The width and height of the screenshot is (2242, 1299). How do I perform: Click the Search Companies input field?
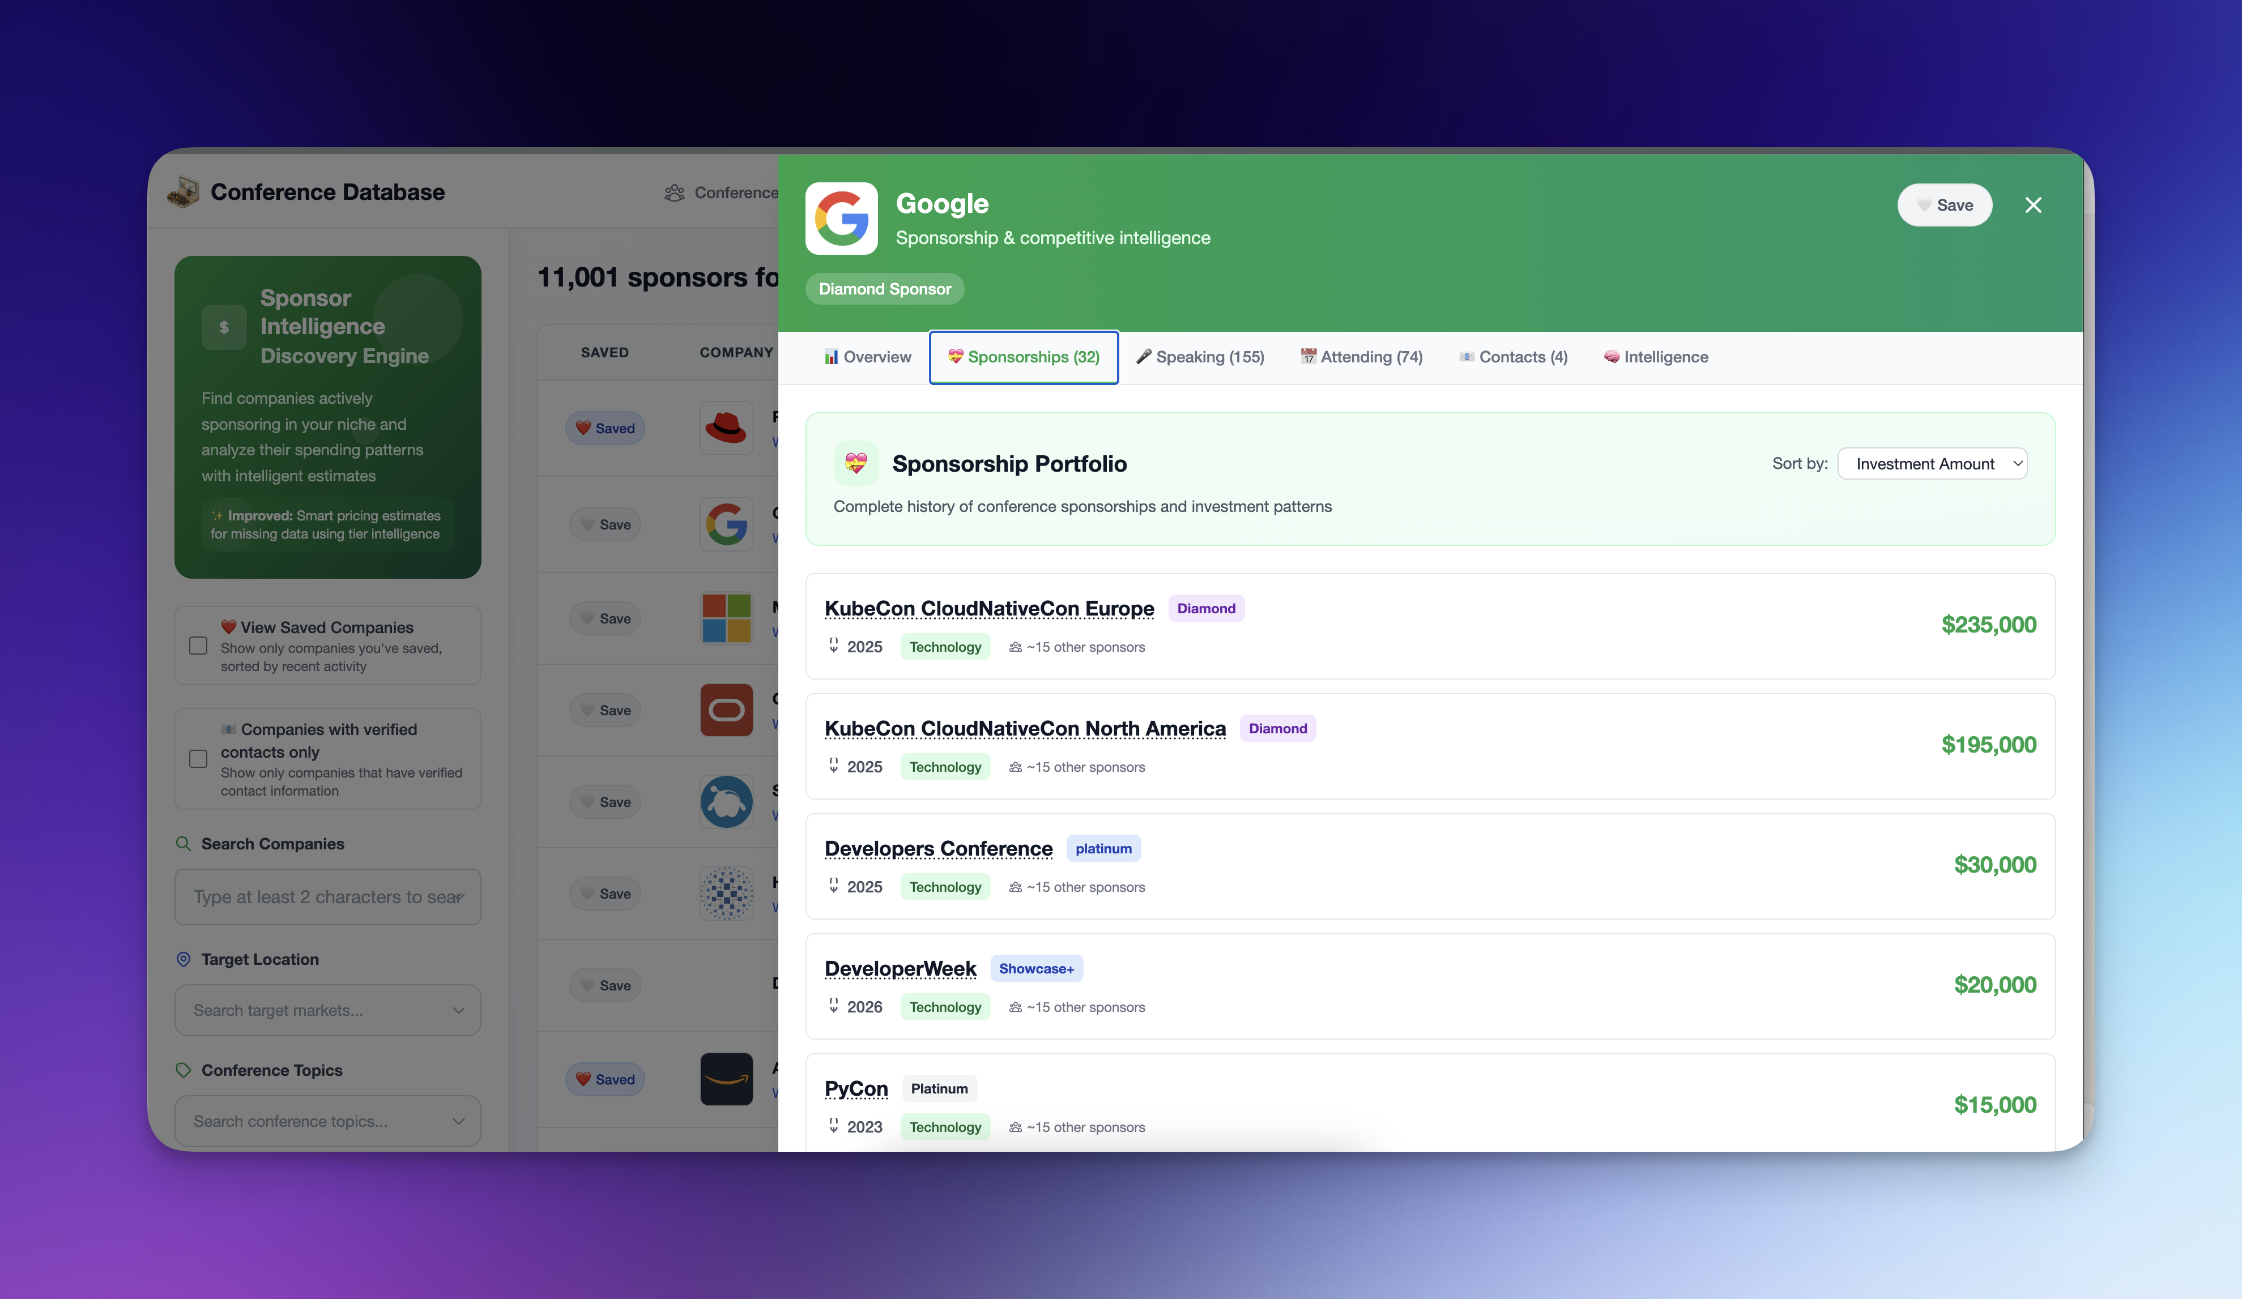point(327,897)
